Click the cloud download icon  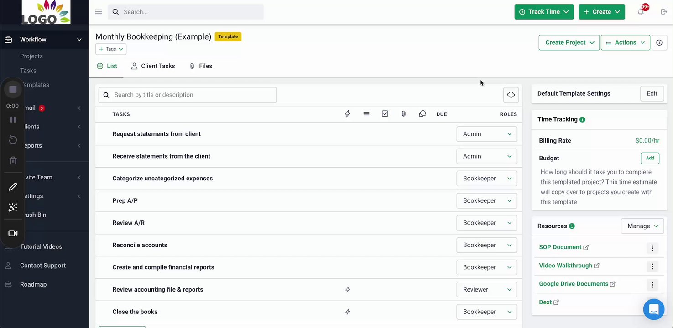pos(511,95)
